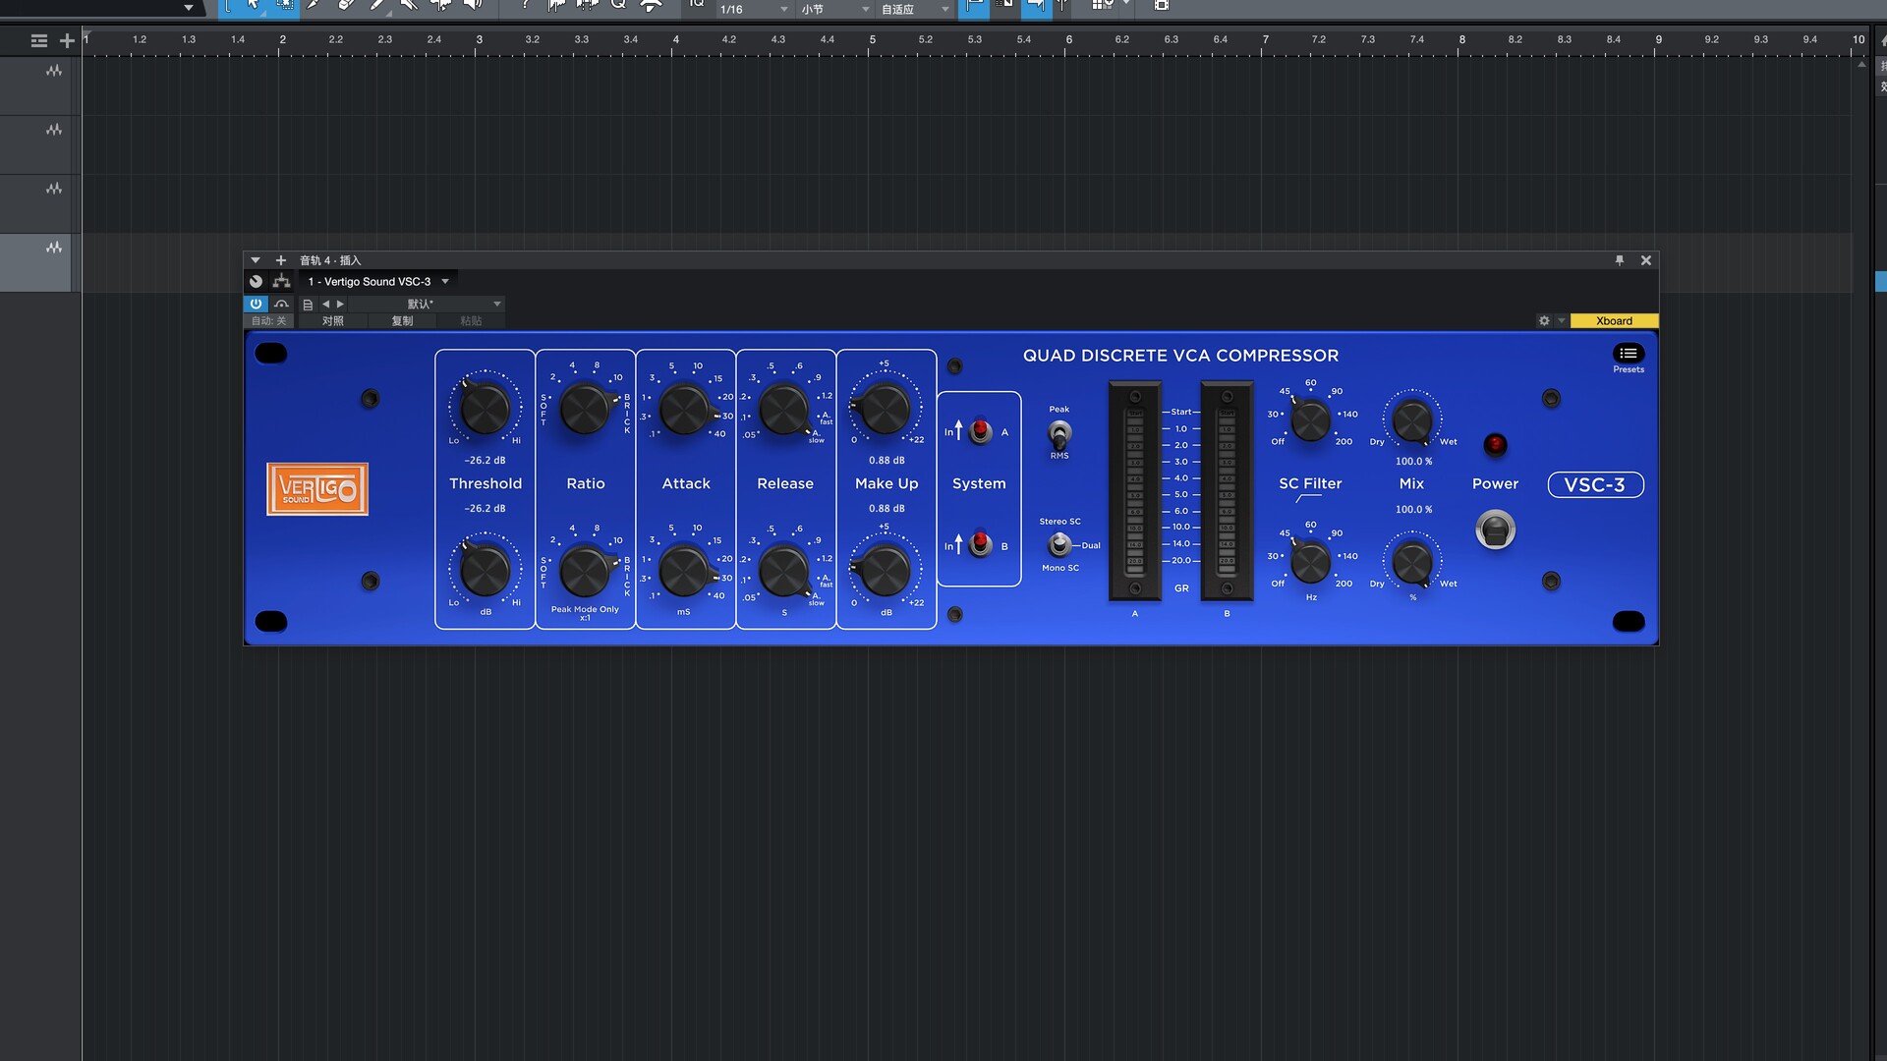Open the top-left toolbar dropdown arrow

189,8
